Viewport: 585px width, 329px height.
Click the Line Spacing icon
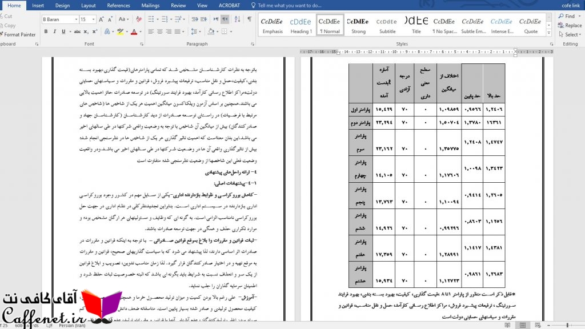194,32
